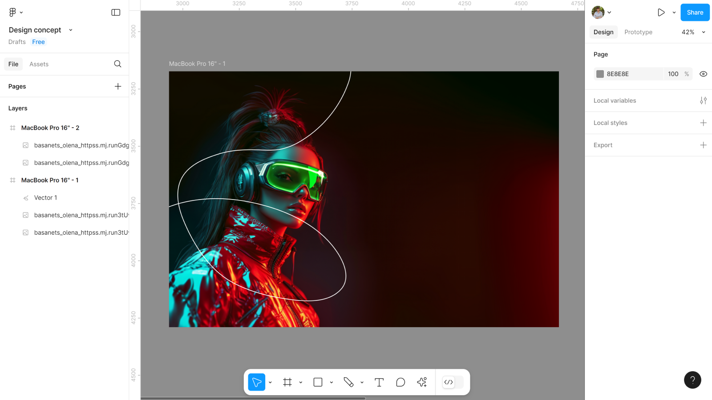The height and width of the screenshot is (400, 712).
Task: Switch to the Assets tab
Action: pyautogui.click(x=39, y=64)
